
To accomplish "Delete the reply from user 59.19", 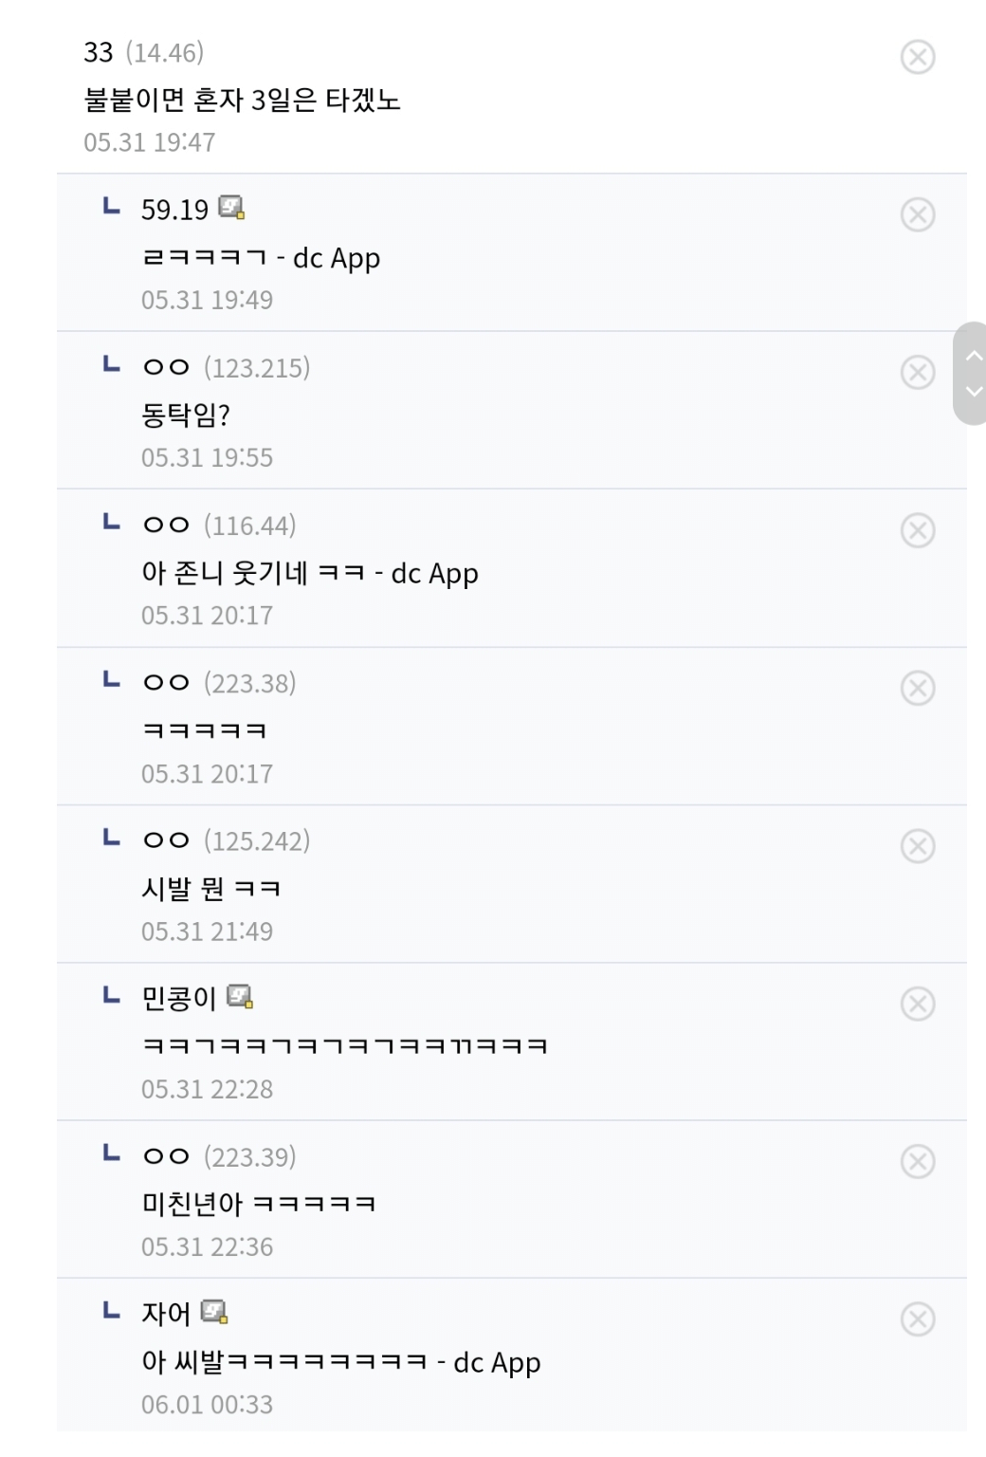I will point(917,215).
